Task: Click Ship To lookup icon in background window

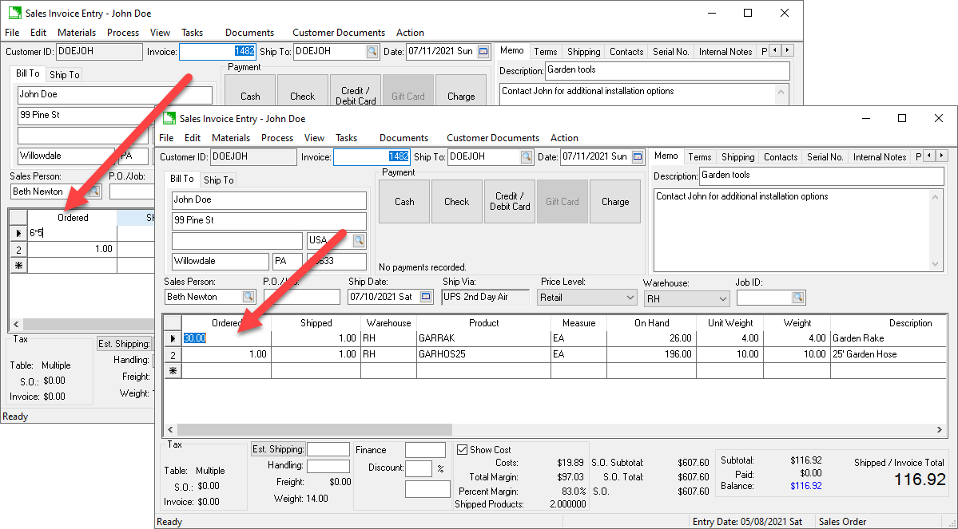Action: (x=372, y=52)
